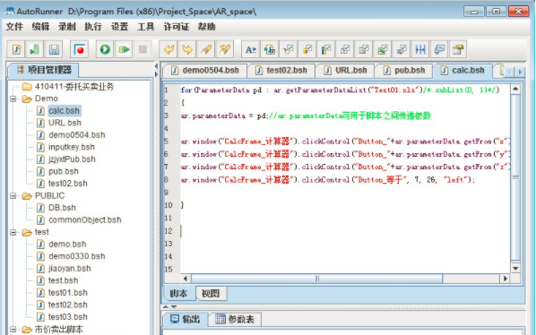Screen dimensions: 536x335
Task: Click the upward triangle above 输出 panel
Action: [166, 306]
